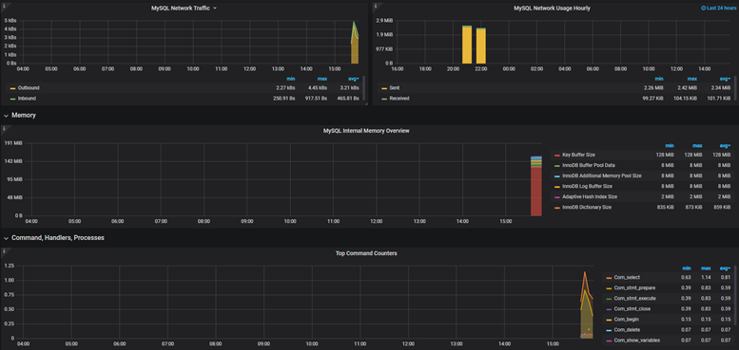Open the Top Command Counters info icon
Image resolution: width=739 pixels, height=350 pixels.
(3, 250)
